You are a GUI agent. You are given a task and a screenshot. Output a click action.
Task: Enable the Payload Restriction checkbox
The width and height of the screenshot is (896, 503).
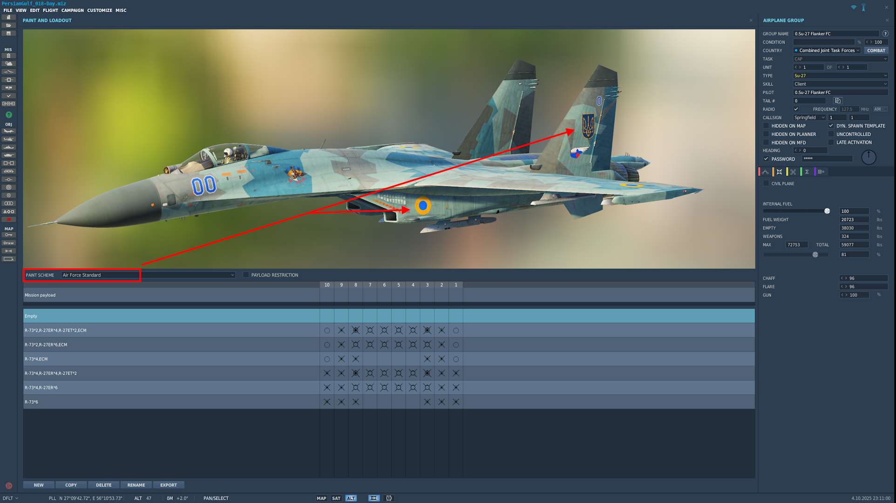[246, 275]
